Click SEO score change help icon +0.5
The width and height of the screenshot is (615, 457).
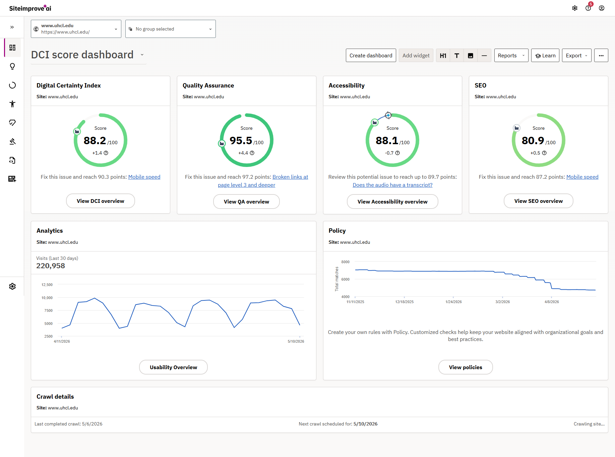[544, 153]
